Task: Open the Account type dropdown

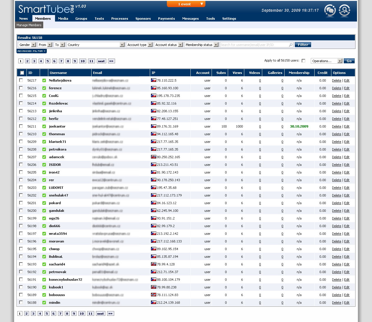Action: click(x=139, y=45)
